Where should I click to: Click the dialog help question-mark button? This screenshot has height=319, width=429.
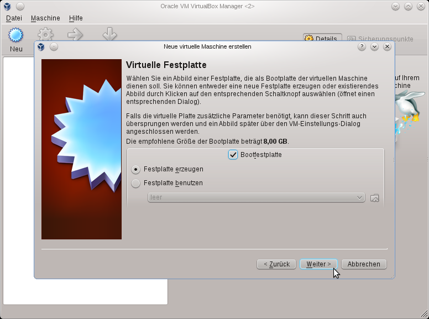(362, 47)
